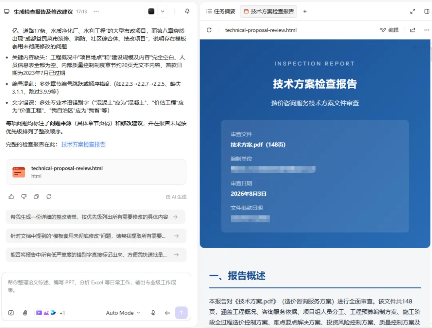Open preview panel more options ellipsis

click(427, 30)
